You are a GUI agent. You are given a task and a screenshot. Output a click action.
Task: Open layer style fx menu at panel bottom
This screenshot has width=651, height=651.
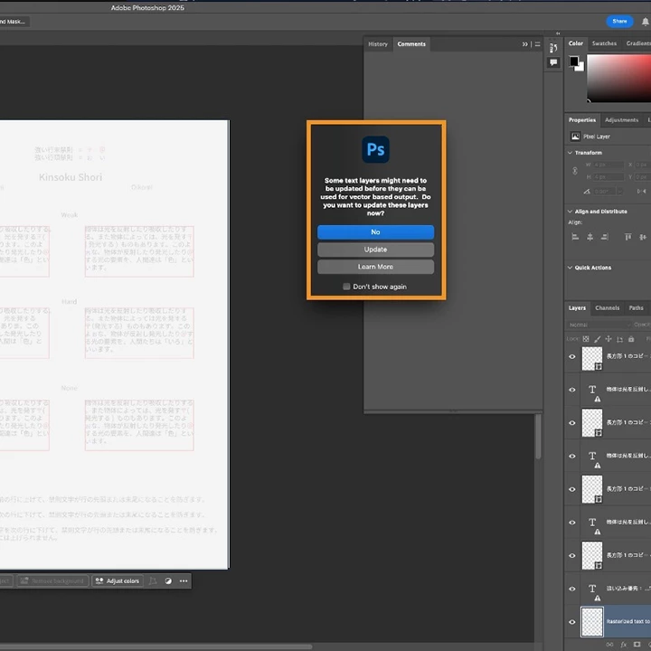pyautogui.click(x=624, y=645)
